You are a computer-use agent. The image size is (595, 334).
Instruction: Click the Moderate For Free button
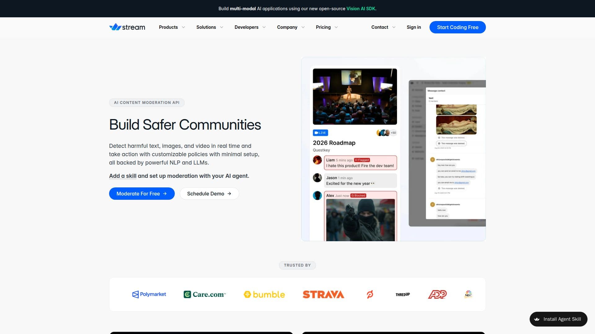coord(142,194)
